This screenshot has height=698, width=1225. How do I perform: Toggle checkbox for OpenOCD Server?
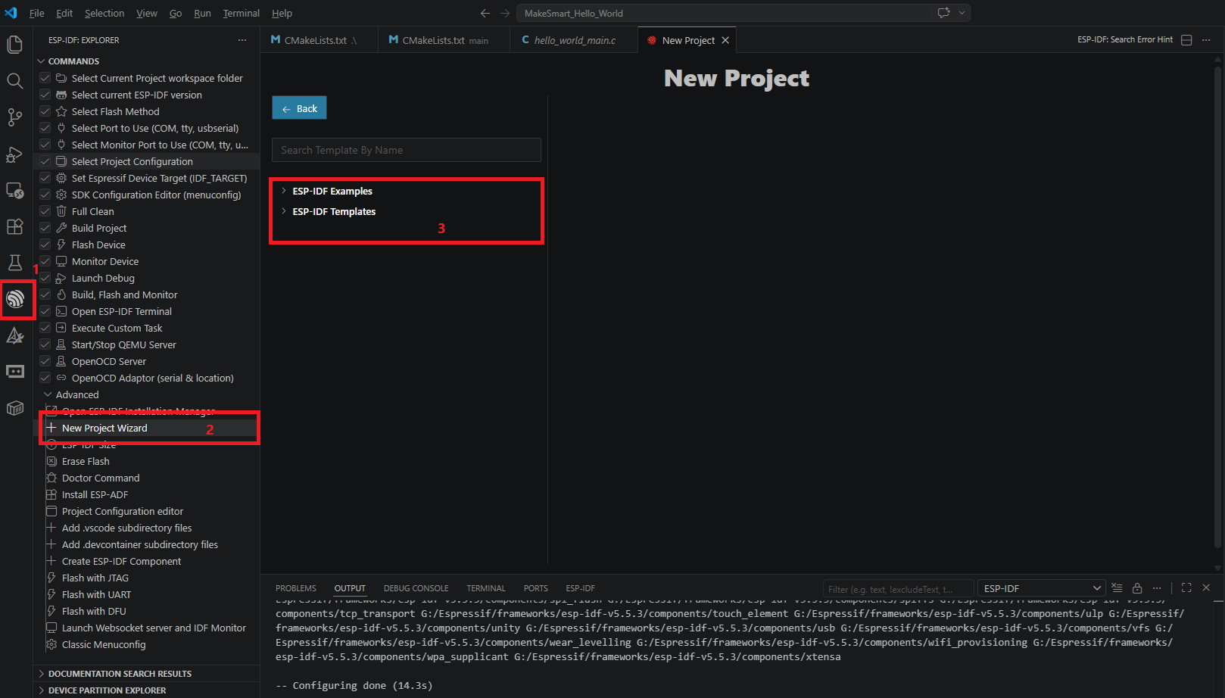click(x=45, y=361)
